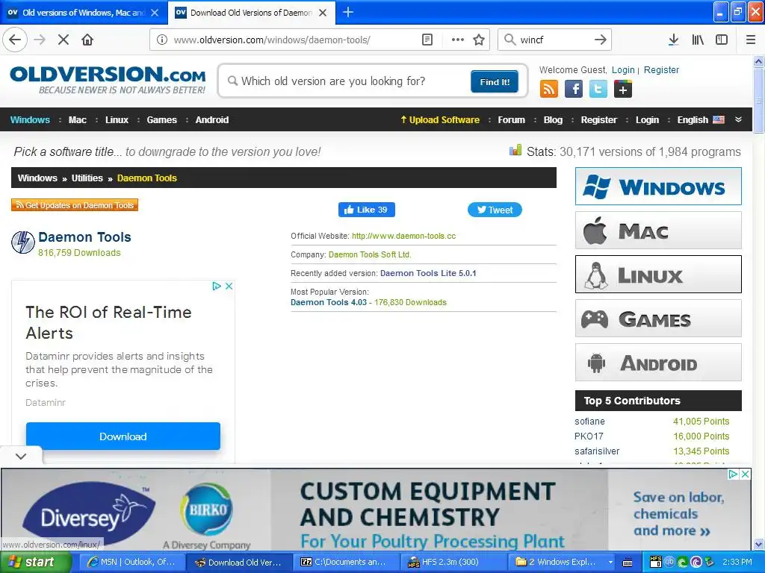Image resolution: width=765 pixels, height=573 pixels.
Task: Open Daemon Tools Lite 5.0.1 link
Action: pos(428,273)
